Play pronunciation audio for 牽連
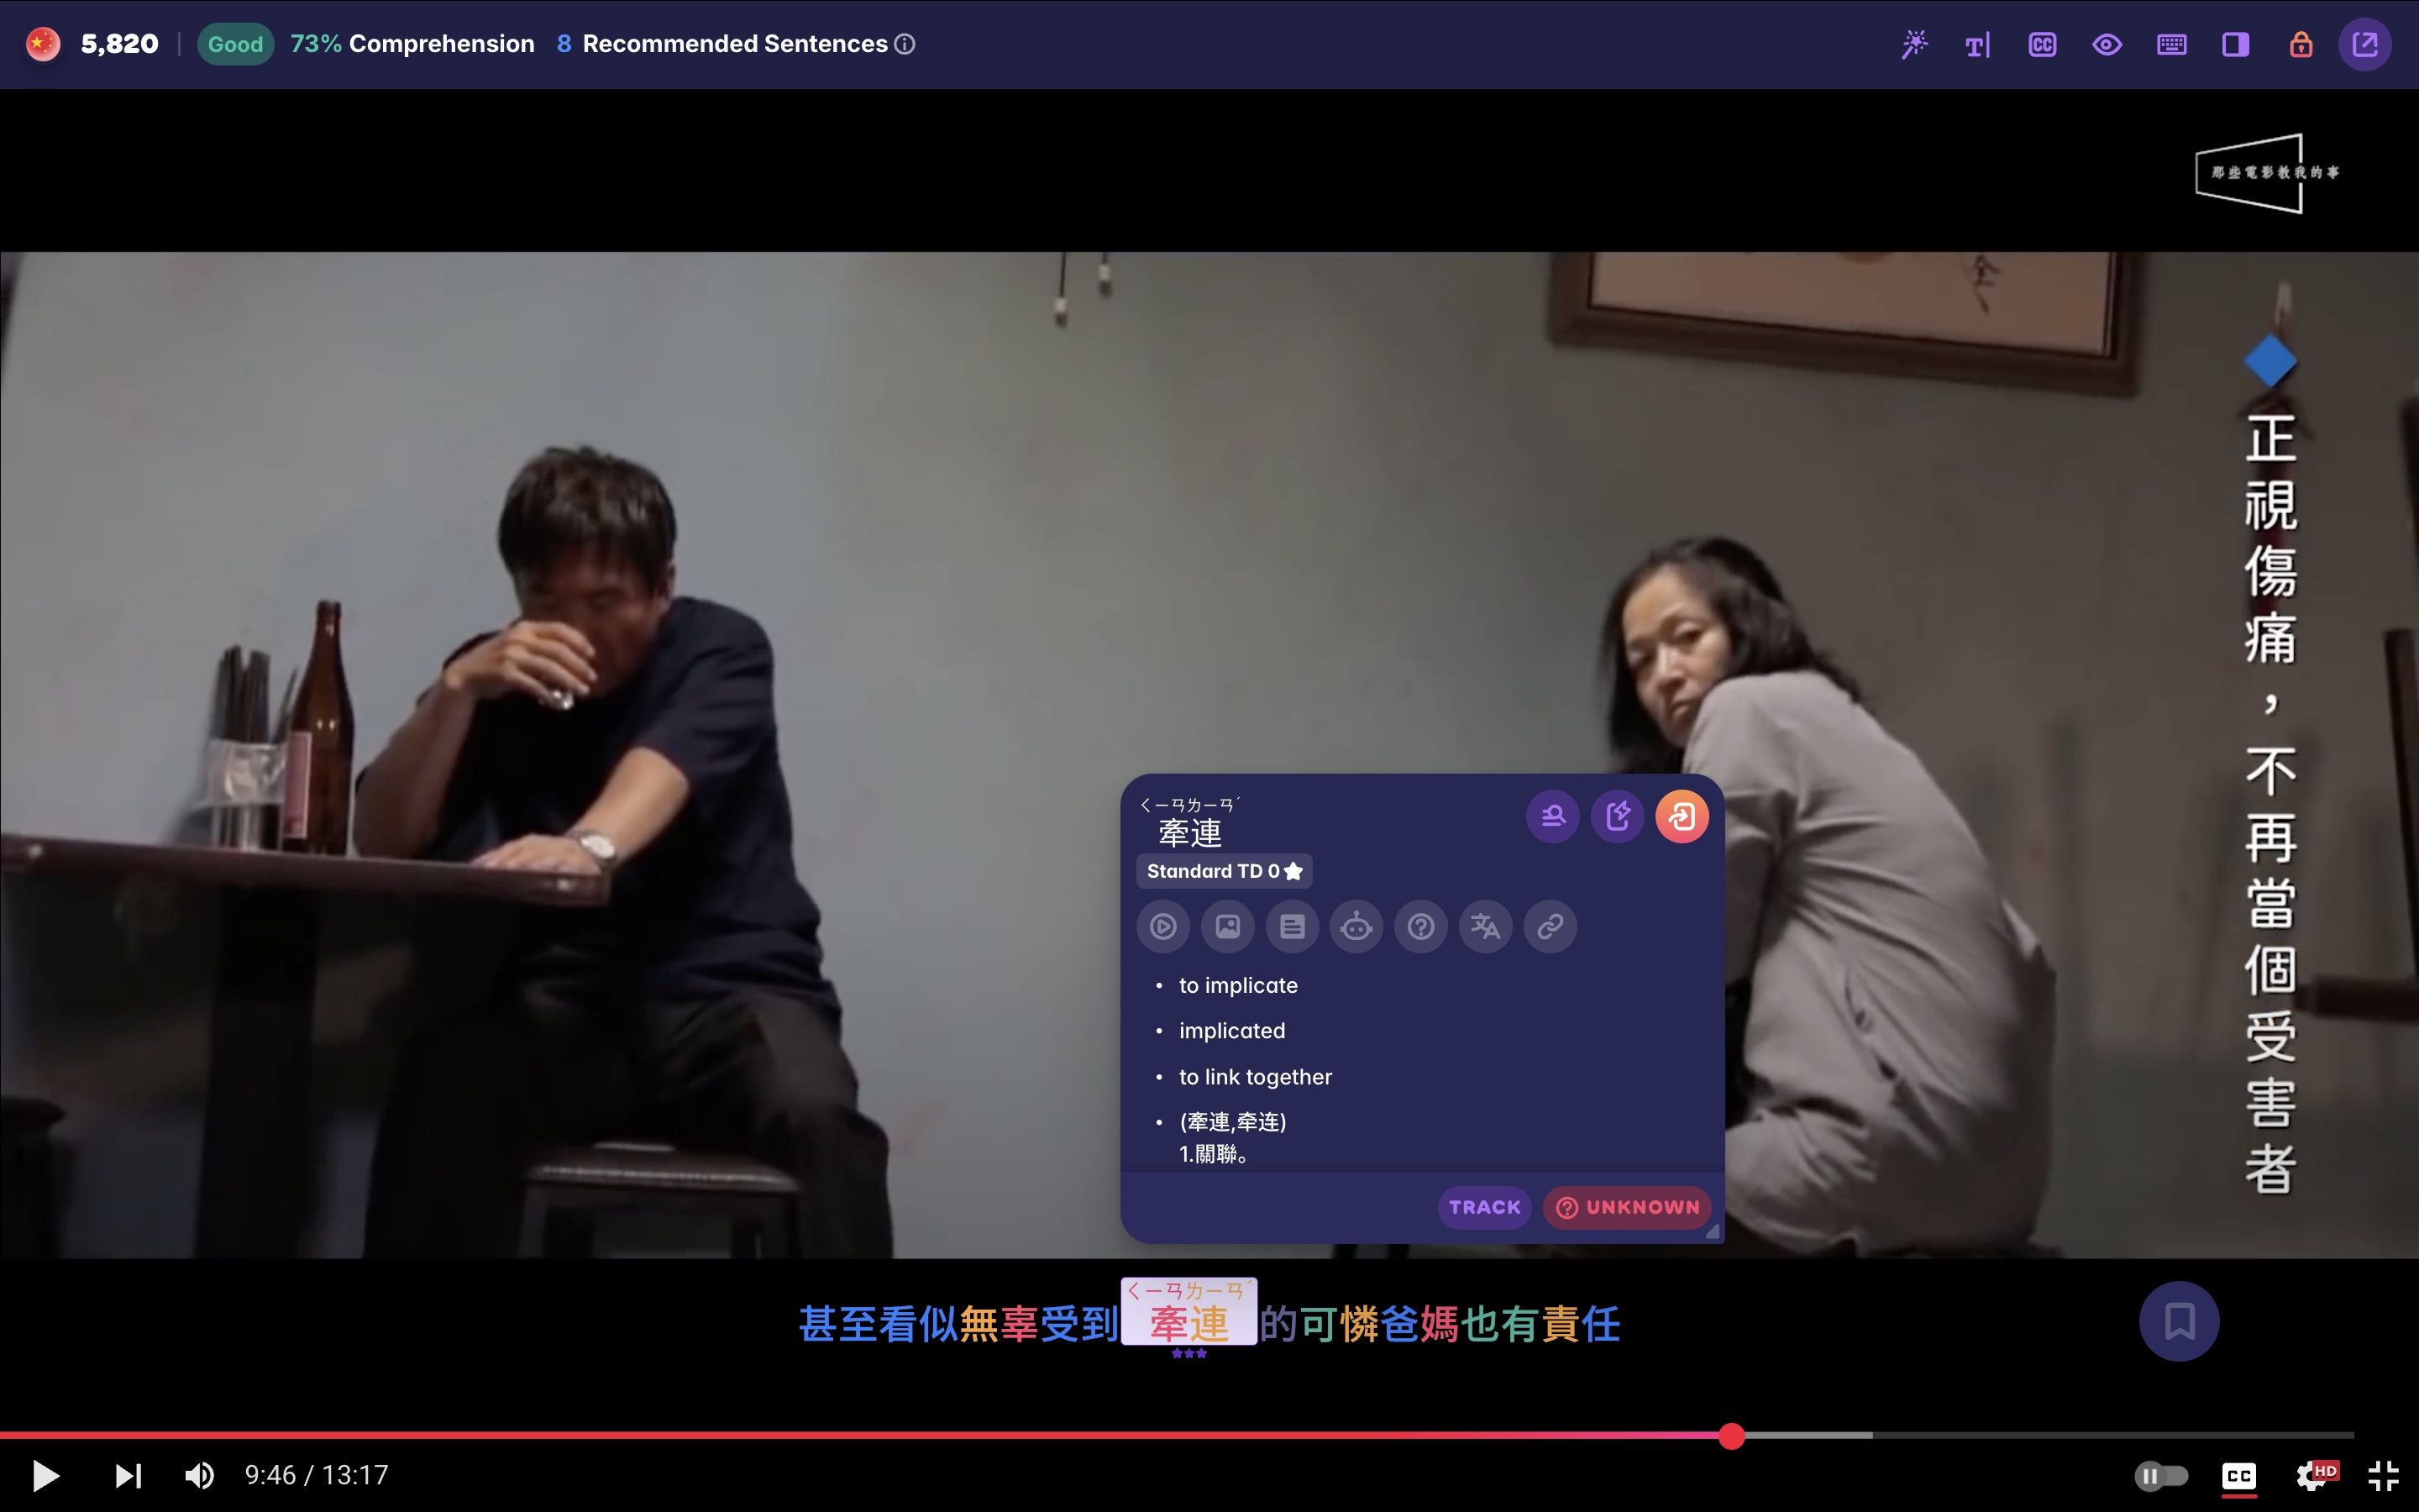Screen dimensions: 2419x1512 coord(1161,926)
